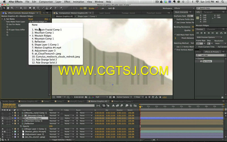Screen dimensions: 227x142
Task: Enable From Current Time checkbox
Action: [x=197, y=47]
